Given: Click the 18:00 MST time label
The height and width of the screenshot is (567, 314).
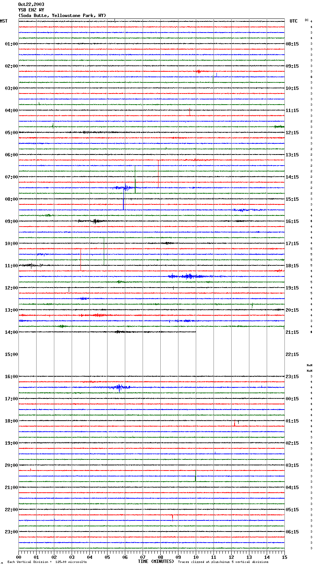Looking at the screenshot, I should pos(11,421).
